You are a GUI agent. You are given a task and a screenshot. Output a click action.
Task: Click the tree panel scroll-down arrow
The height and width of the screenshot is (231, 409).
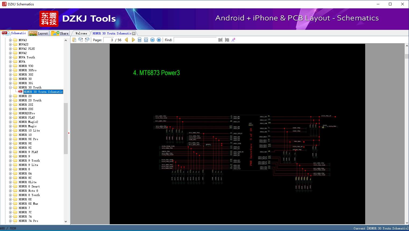66,222
